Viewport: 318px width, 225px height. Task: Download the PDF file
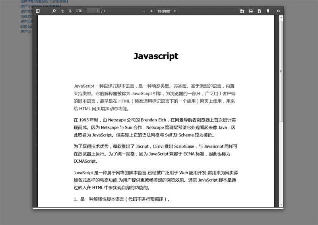[x=259, y=11]
